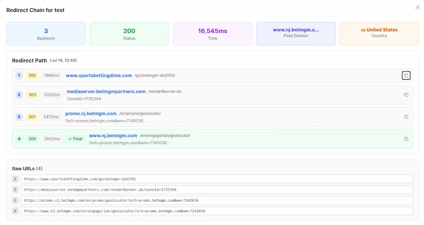The height and width of the screenshot is (225, 424).
Task: Click the 200 Status summary card
Action: 129,34
